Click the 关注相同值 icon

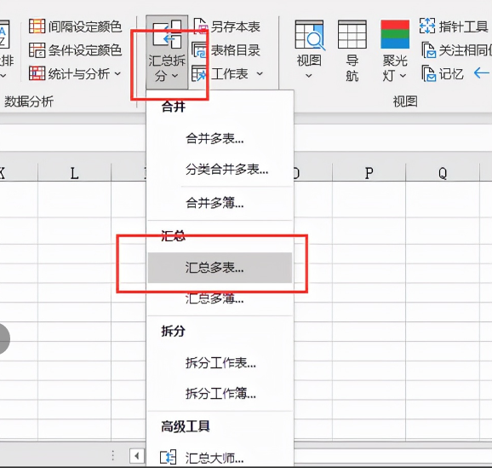pyautogui.click(x=429, y=50)
